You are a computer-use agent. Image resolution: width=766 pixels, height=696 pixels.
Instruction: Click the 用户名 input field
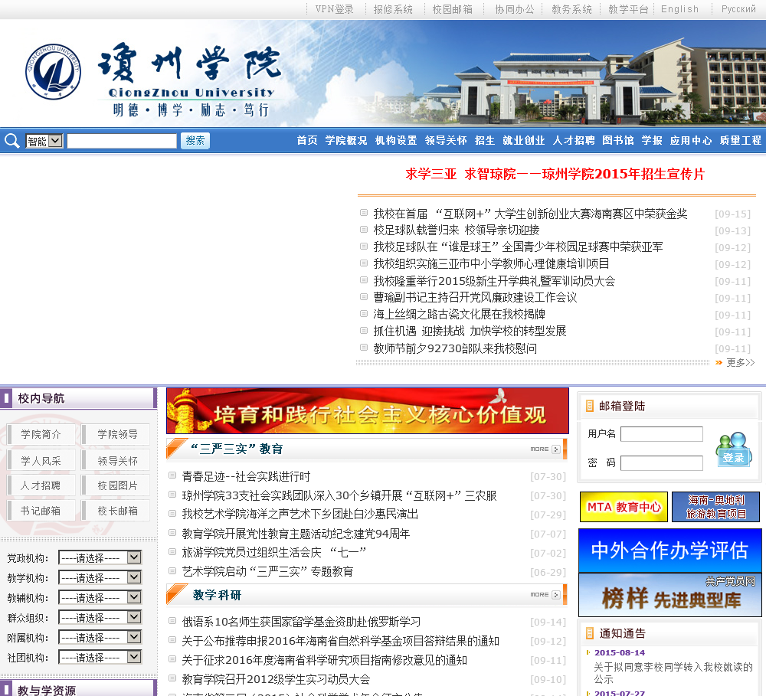coord(662,434)
